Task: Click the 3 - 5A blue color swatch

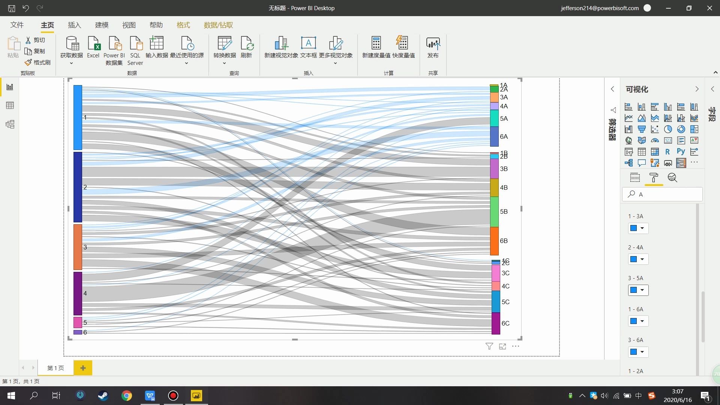Action: click(634, 290)
